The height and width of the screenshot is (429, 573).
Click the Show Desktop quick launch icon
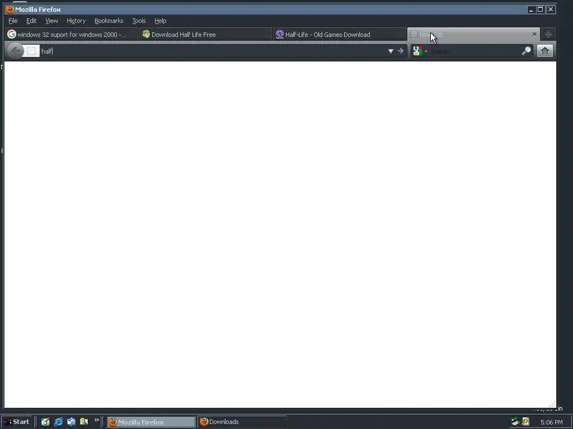[x=45, y=422]
